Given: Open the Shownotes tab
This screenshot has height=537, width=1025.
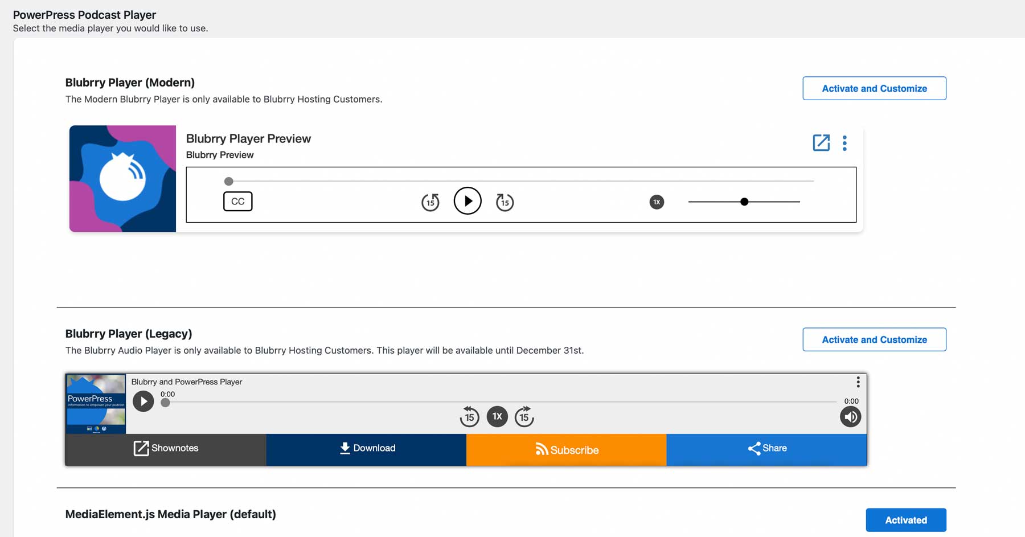Looking at the screenshot, I should coord(166,449).
